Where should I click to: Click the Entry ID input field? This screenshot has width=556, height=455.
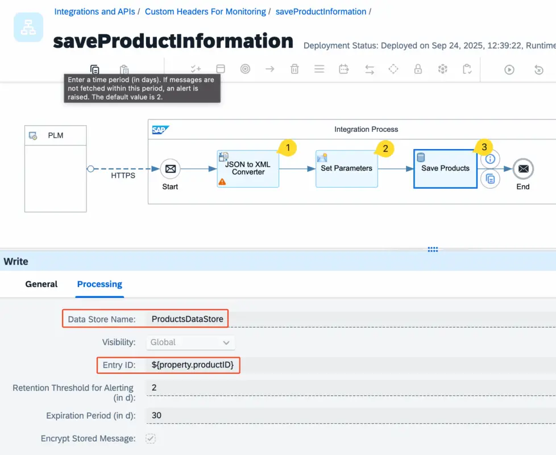point(341,365)
